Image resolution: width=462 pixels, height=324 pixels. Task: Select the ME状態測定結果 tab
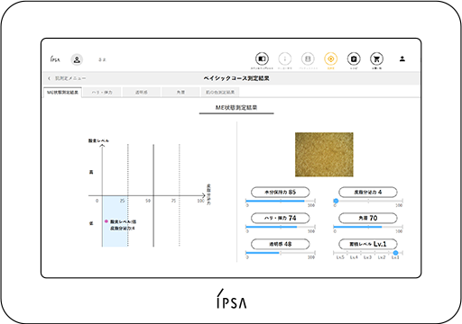pos(62,92)
